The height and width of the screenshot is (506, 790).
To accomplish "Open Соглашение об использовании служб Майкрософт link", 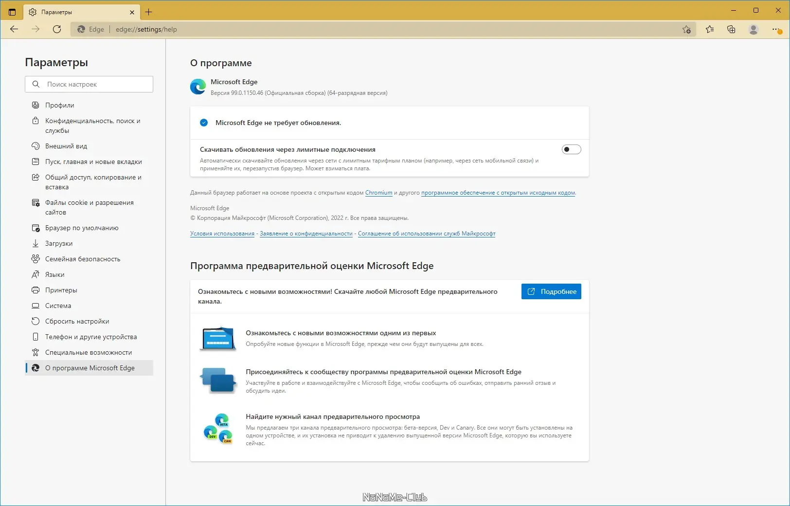I will 427,234.
